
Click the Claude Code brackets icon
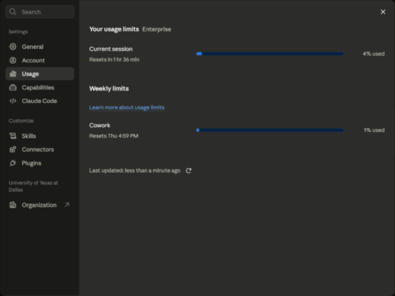coord(13,101)
